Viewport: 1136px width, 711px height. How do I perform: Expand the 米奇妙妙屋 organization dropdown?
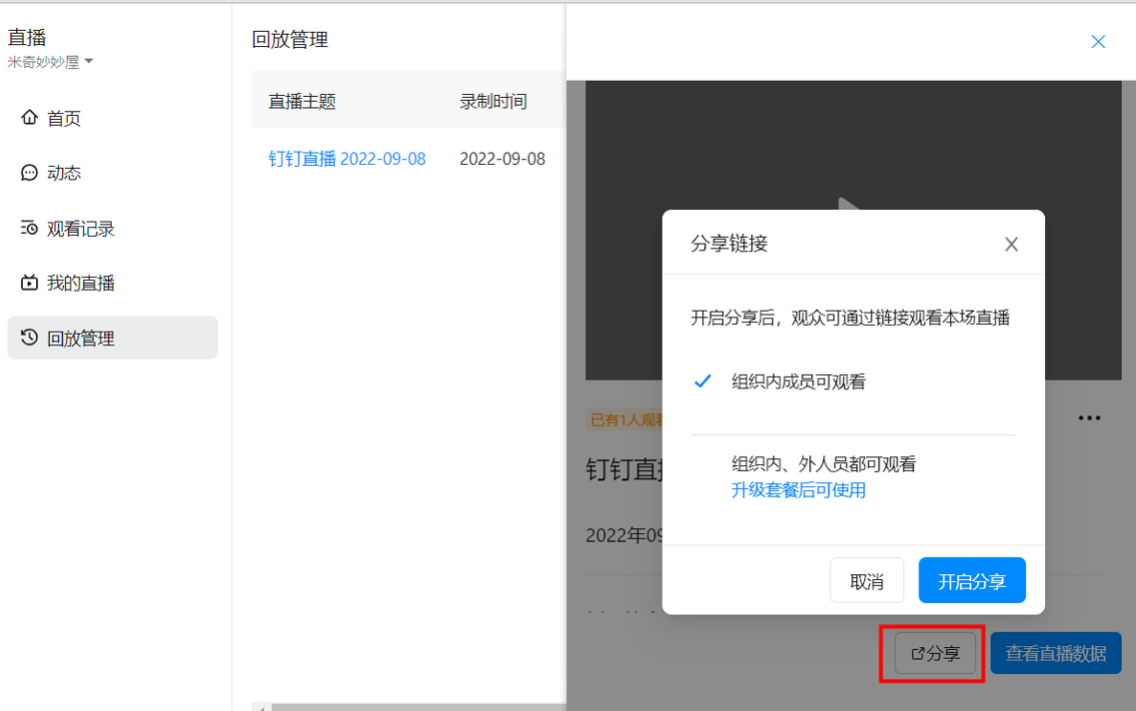51,62
